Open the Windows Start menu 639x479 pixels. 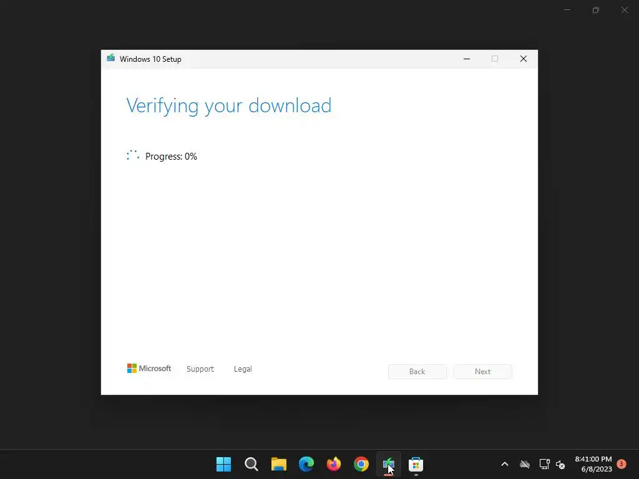(224, 464)
